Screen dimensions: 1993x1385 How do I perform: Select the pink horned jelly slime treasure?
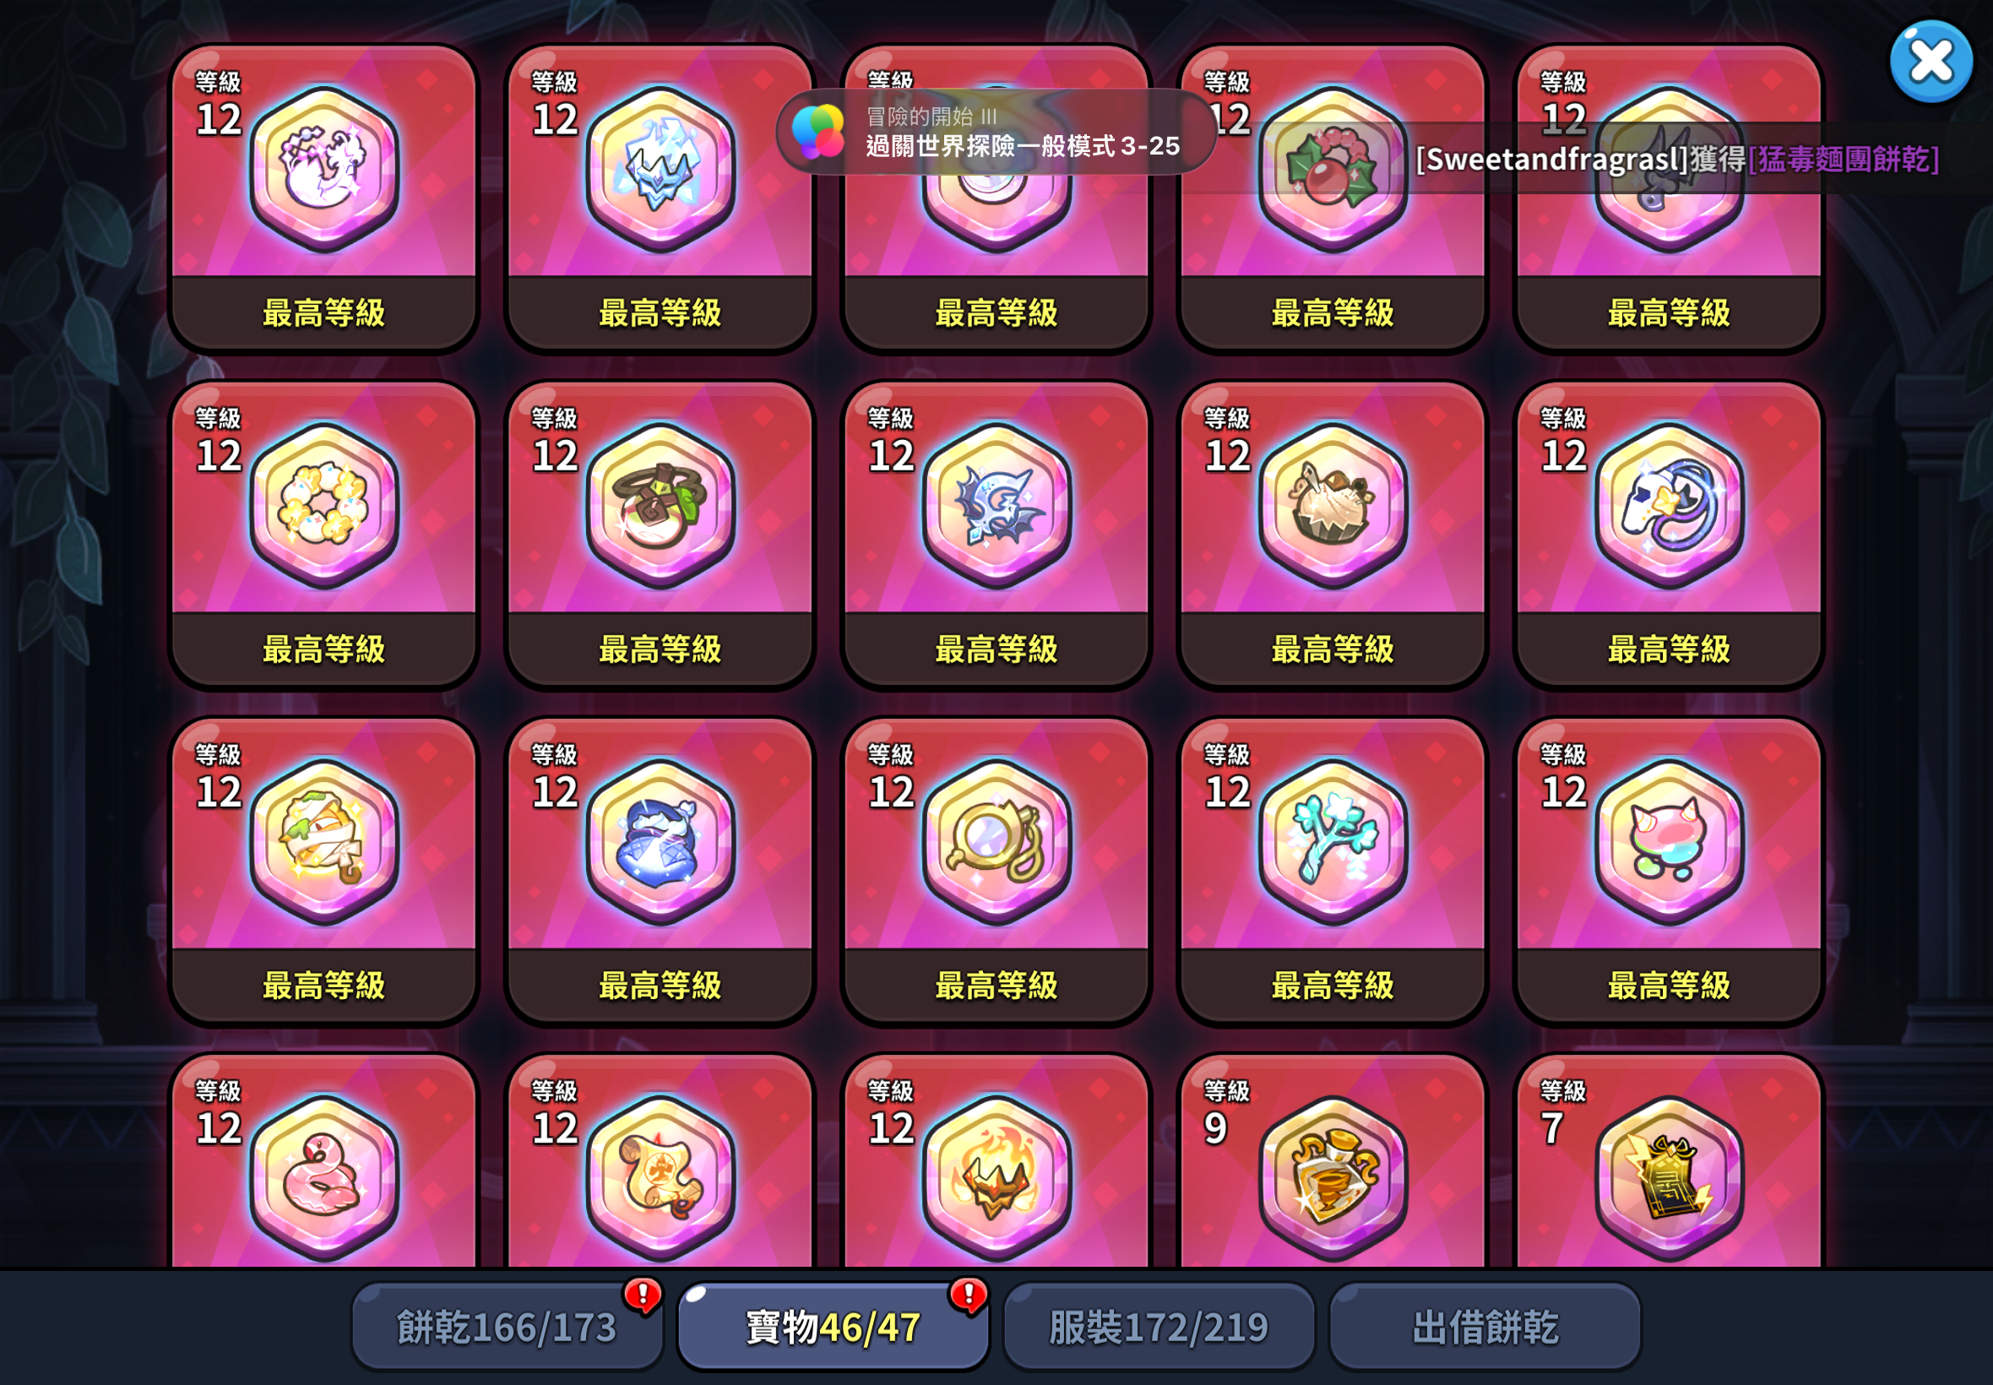point(1670,842)
